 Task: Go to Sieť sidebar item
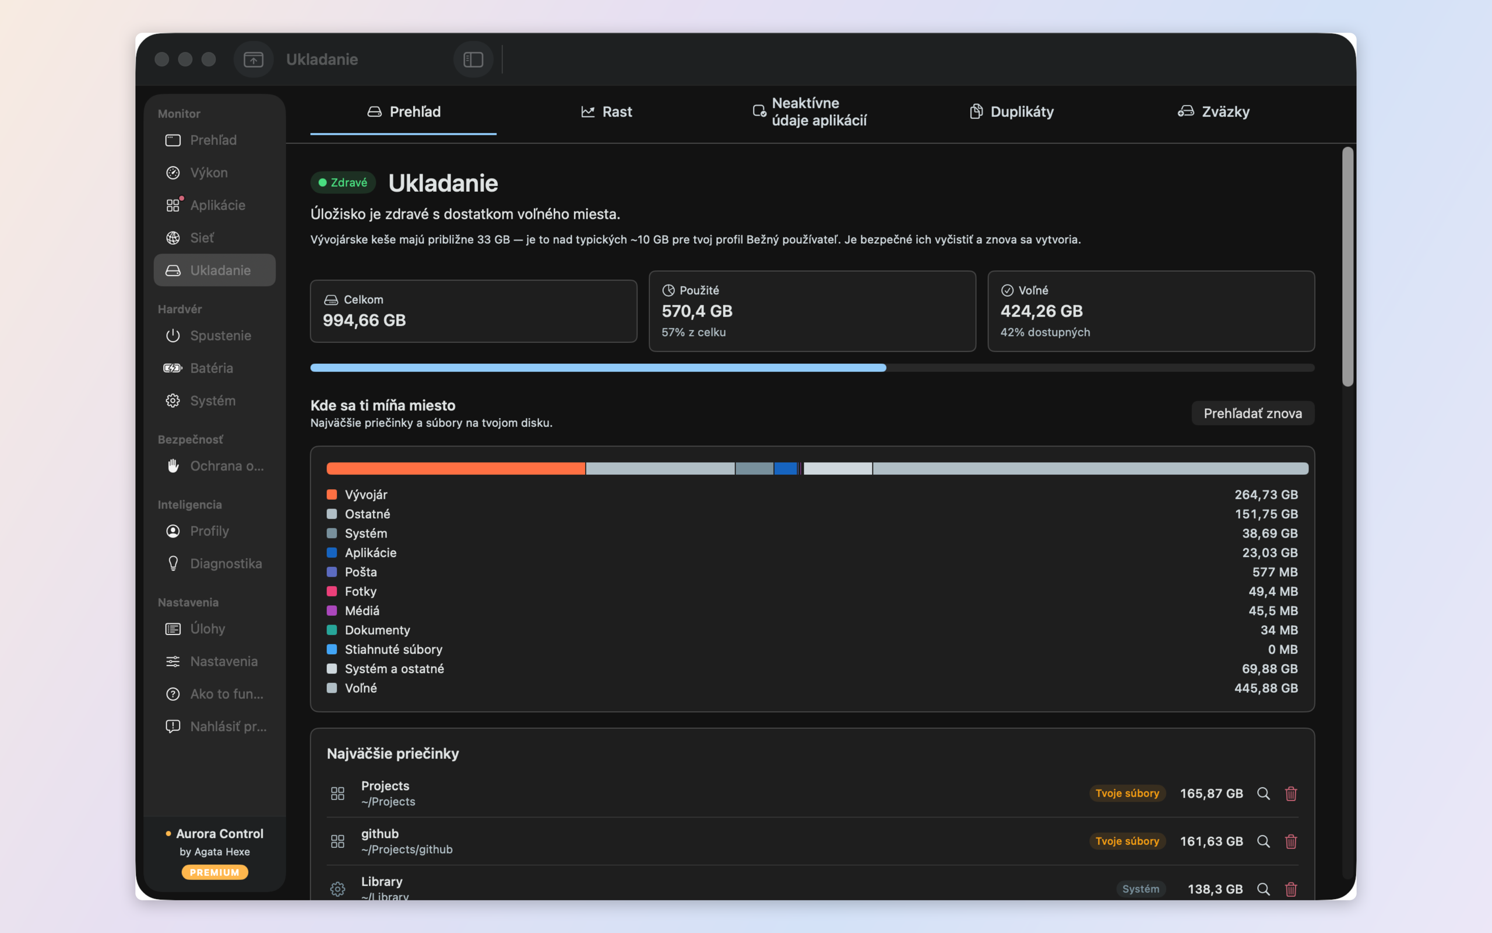pyautogui.click(x=214, y=237)
